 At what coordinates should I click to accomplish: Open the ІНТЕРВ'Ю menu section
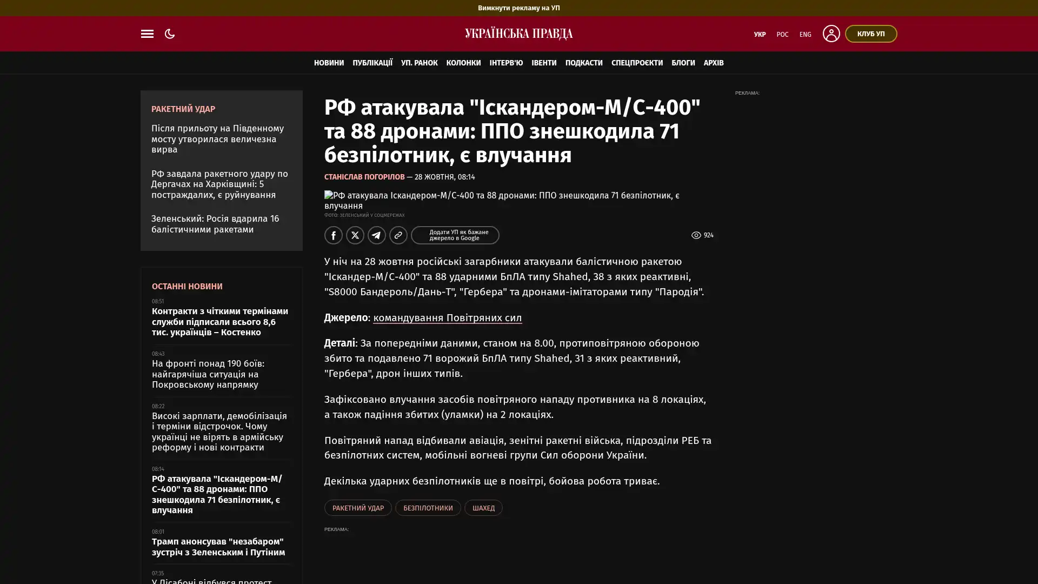506,63
